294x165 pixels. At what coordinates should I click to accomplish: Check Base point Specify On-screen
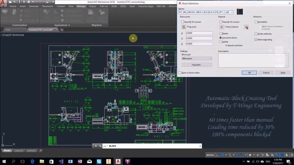click(182, 22)
